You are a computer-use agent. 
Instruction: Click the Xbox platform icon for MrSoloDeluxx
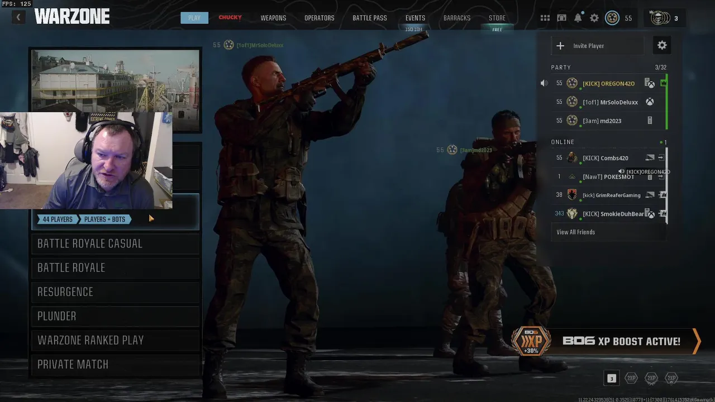point(650,102)
